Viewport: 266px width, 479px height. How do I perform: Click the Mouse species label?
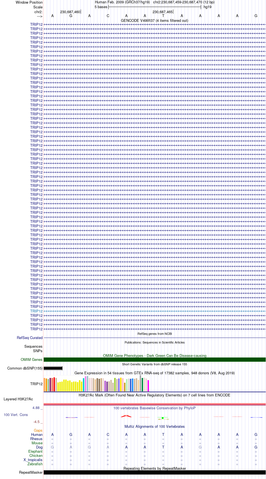37,443
